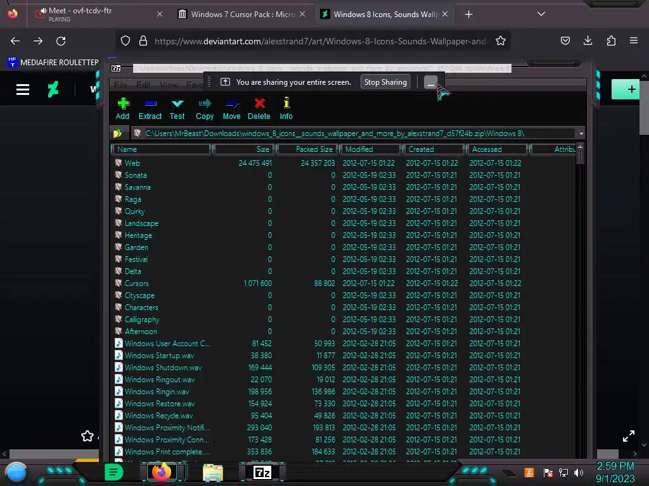Click the Stop Sharing button
649x486 pixels.
pos(385,82)
